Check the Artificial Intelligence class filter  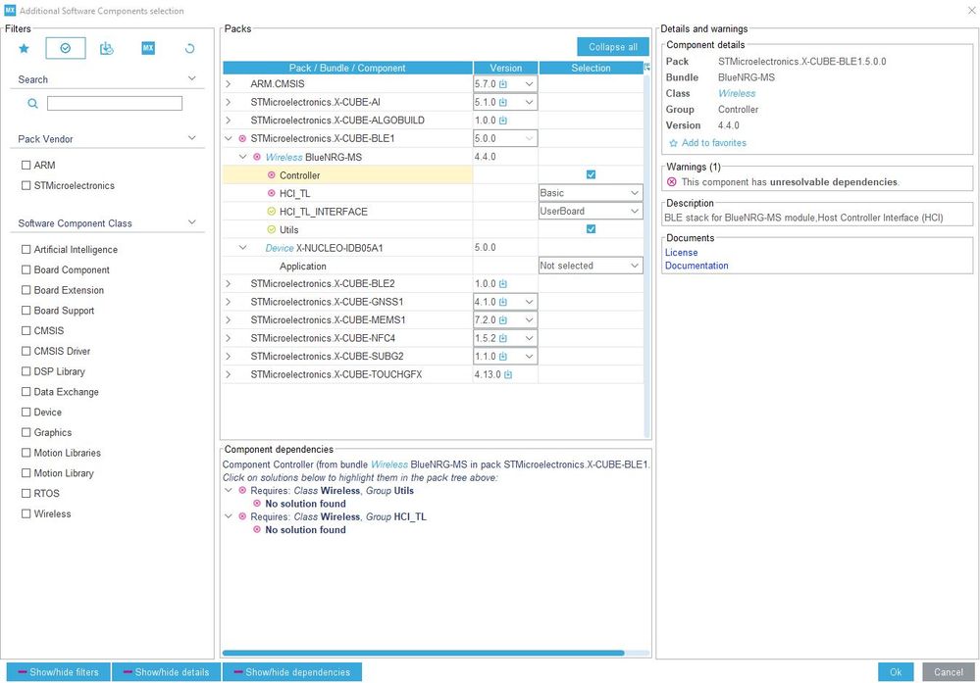(x=26, y=250)
